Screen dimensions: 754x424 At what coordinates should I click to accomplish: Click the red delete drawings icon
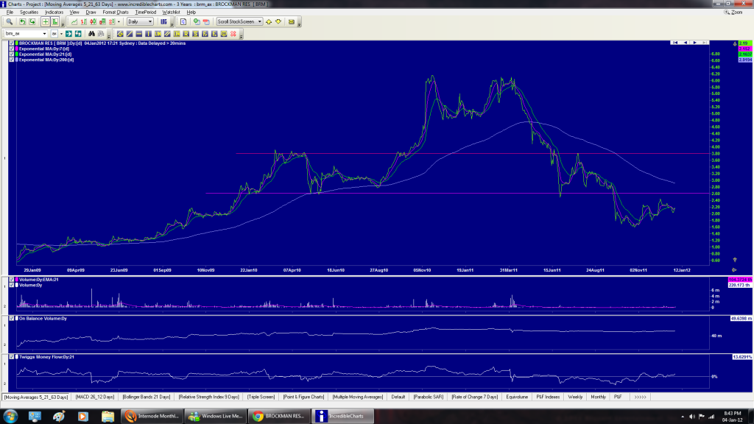(x=233, y=34)
